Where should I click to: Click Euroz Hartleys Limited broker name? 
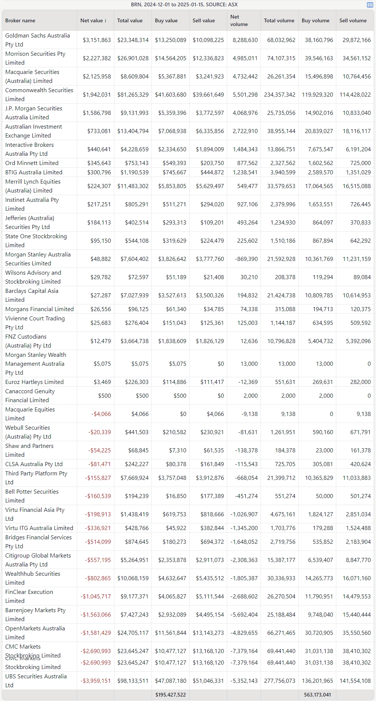pos(34,382)
